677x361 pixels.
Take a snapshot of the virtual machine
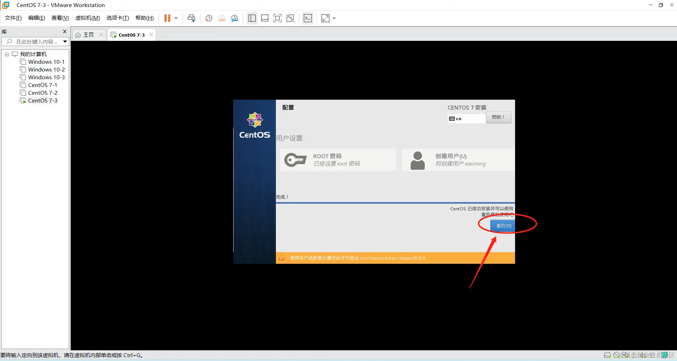coord(209,18)
